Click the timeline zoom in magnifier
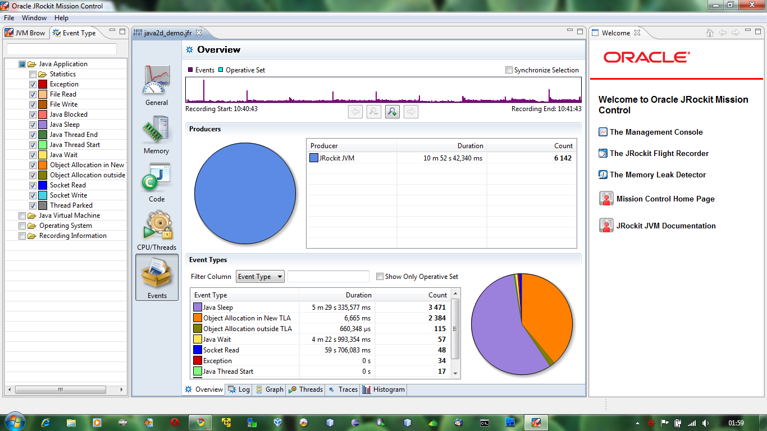This screenshot has height=431, width=767. 392,111
